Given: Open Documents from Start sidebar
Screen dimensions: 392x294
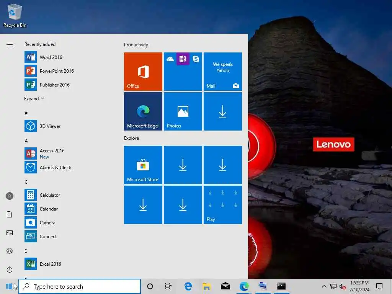Looking at the screenshot, I should click(10, 214).
